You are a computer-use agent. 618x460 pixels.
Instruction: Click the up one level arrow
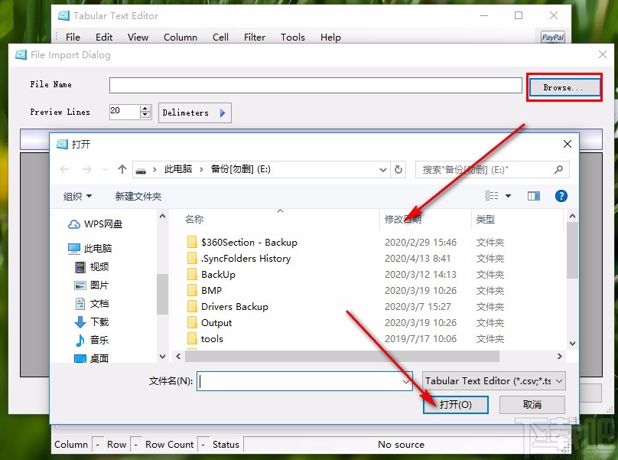[122, 169]
